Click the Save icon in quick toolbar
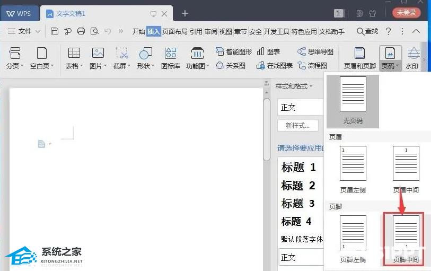Screen dimensions: 431x271 55,31
